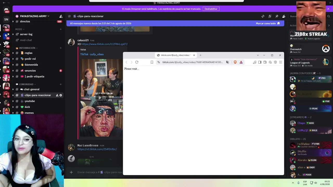The height and width of the screenshot is (187, 333).
Task: Toggle the member list icon
Action: click(x=284, y=16)
